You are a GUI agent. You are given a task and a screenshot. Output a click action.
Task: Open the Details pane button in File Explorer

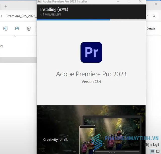pyautogui.click(x=151, y=29)
